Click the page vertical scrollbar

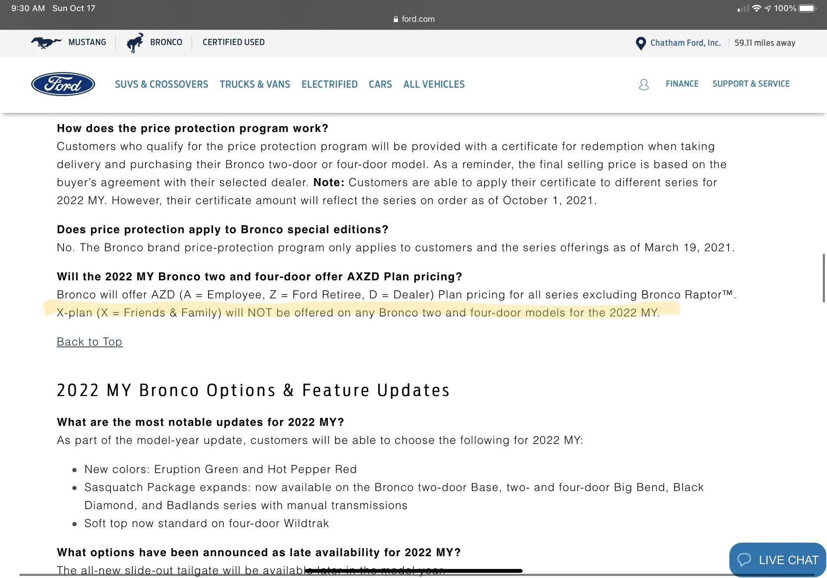[x=824, y=278]
